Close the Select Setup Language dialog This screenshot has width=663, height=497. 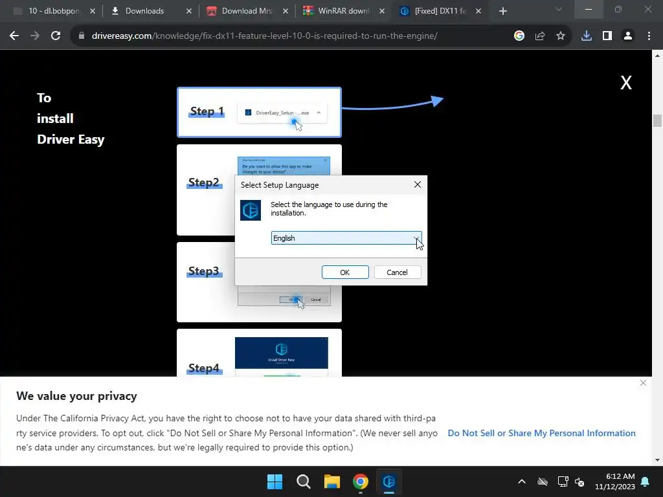(418, 184)
